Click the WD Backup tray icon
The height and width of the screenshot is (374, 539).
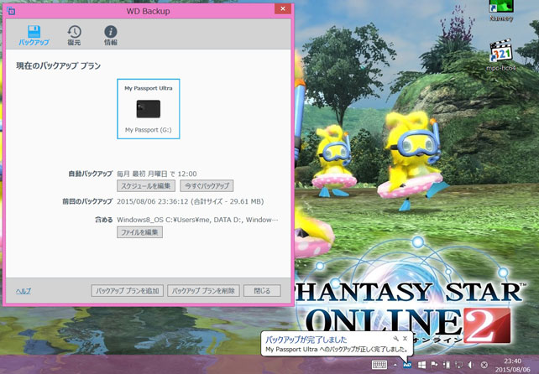coord(407,365)
